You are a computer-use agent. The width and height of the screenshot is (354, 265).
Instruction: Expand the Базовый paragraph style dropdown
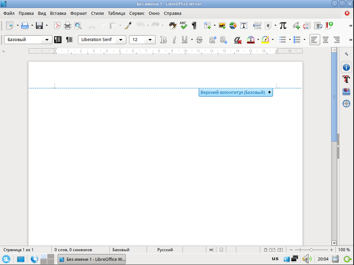pyautogui.click(x=47, y=39)
